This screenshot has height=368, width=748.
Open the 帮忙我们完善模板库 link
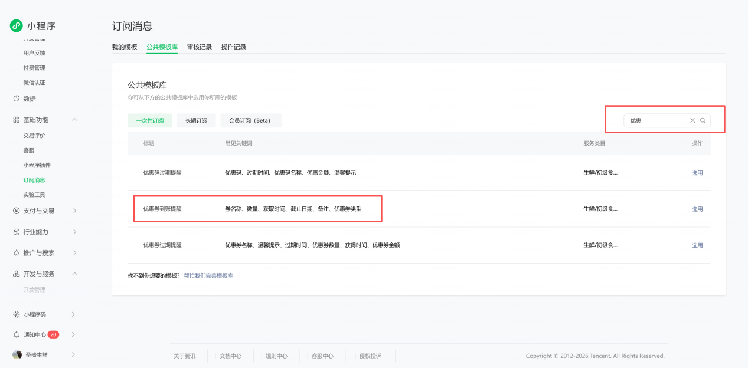208,275
